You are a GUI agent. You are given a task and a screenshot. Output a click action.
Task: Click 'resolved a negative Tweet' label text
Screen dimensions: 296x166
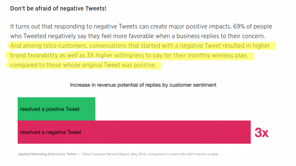51,132
